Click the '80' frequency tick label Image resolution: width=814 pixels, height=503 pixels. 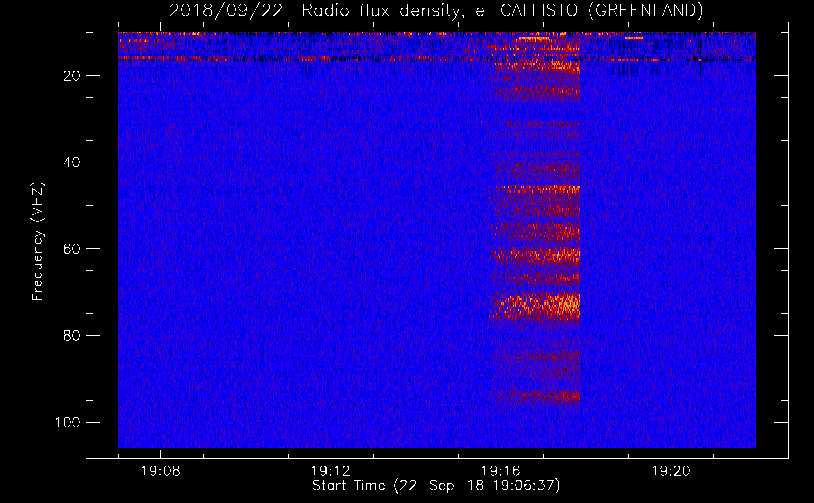click(x=72, y=336)
